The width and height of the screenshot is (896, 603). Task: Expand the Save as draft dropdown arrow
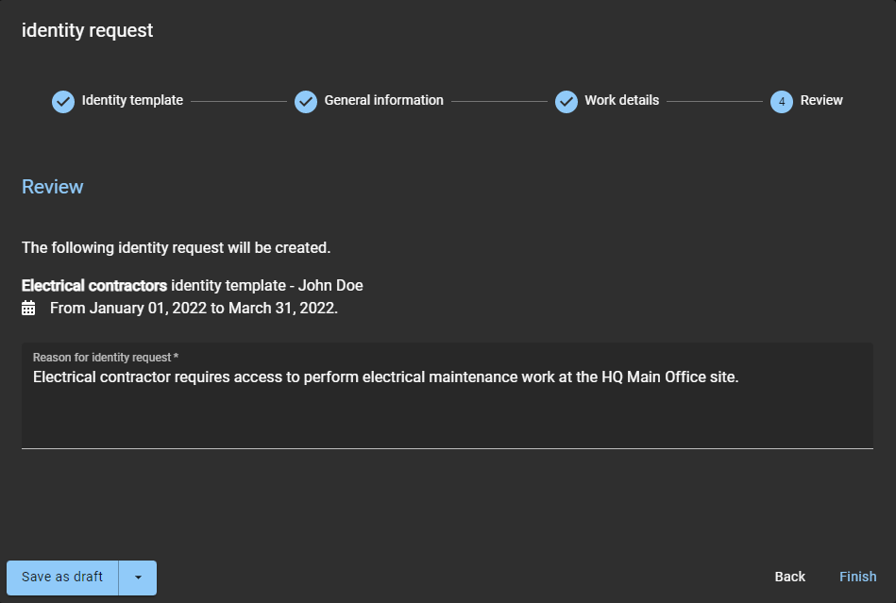click(x=138, y=578)
